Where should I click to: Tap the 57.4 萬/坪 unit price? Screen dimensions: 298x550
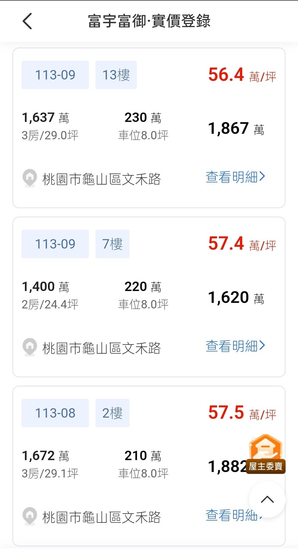point(242,244)
